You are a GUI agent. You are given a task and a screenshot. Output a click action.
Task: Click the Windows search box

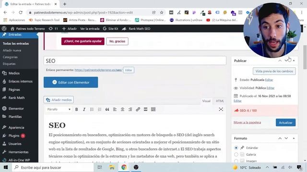53,167
